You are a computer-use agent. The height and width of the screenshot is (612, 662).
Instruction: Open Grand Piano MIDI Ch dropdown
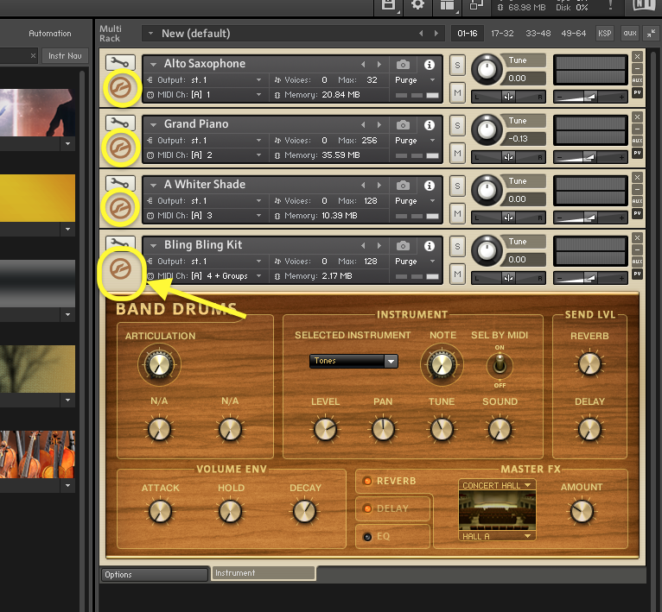tap(258, 155)
